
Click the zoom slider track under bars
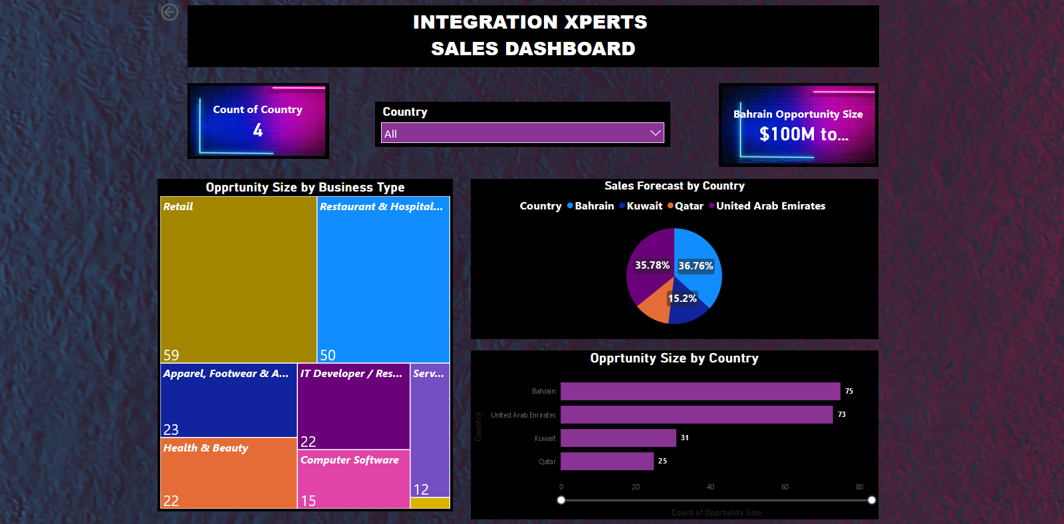(x=716, y=500)
